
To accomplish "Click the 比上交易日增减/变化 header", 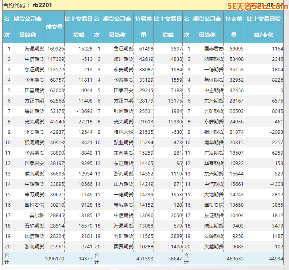I will click(x=264, y=27).
